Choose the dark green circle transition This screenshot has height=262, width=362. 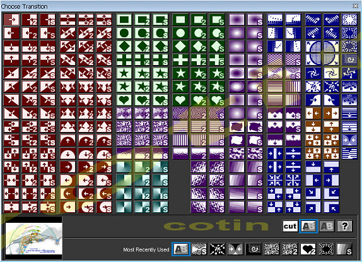[x=180, y=33]
